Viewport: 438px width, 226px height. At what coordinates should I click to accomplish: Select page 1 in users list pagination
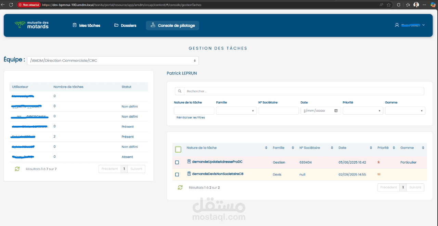(124, 169)
